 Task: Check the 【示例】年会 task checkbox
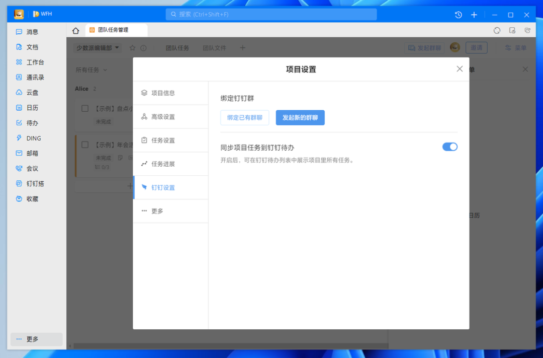85,145
